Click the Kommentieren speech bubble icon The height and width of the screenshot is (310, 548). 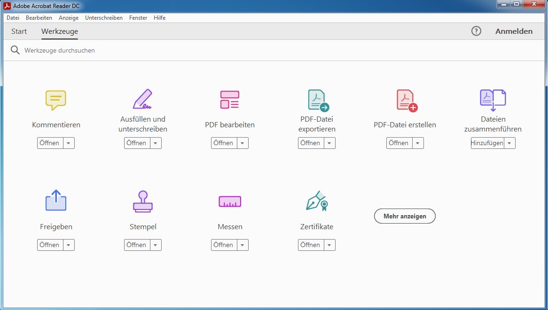pyautogui.click(x=55, y=100)
